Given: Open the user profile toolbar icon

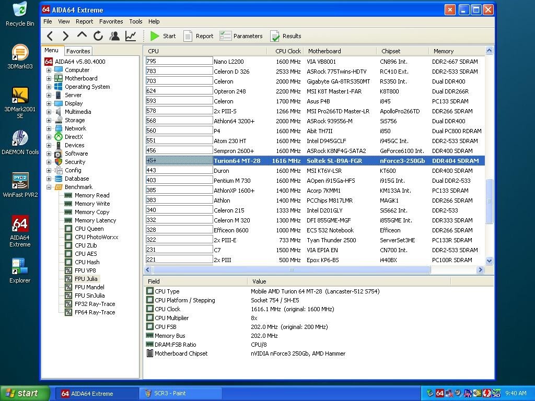Looking at the screenshot, I should [114, 36].
